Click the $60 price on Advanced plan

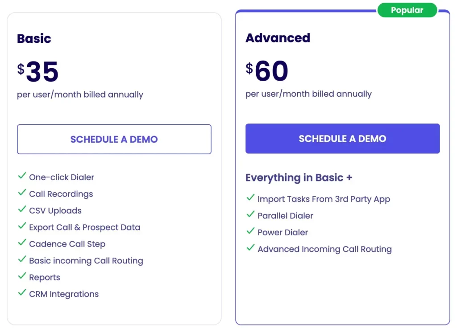266,70
